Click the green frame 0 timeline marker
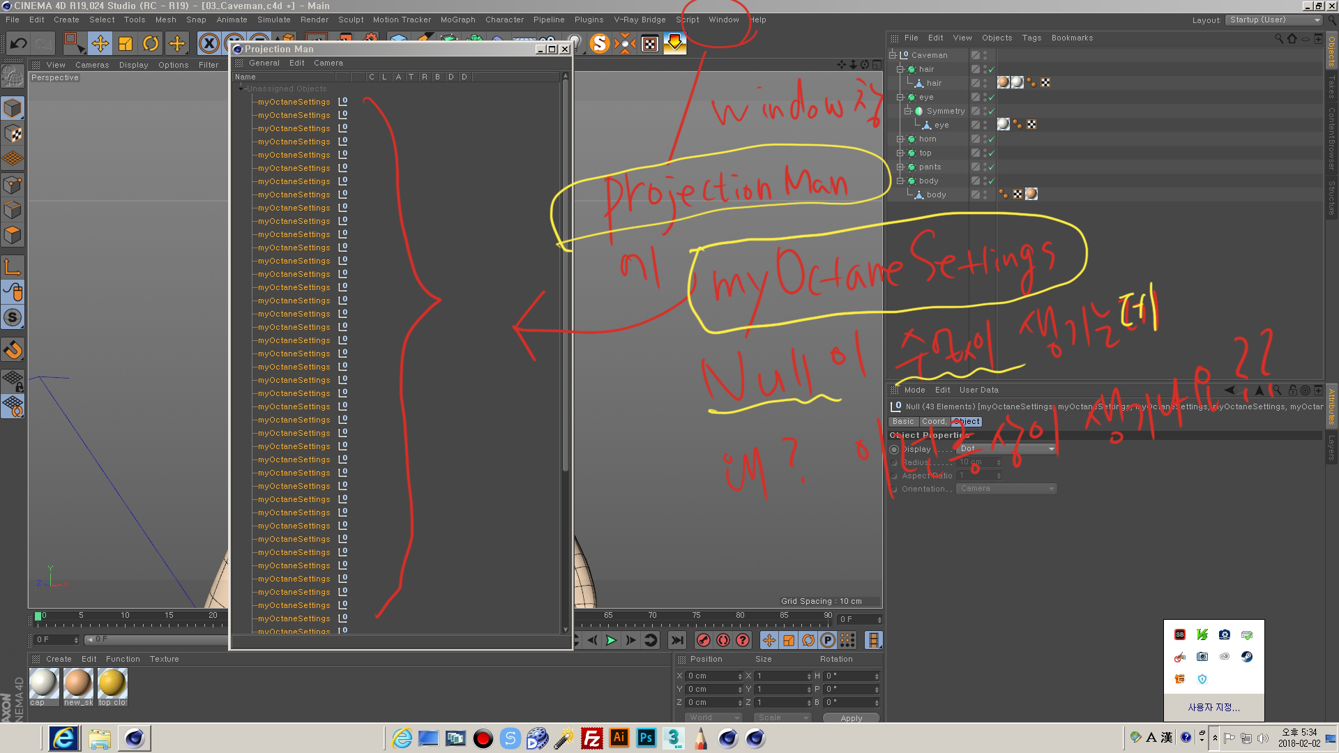The image size is (1339, 753). tap(38, 616)
